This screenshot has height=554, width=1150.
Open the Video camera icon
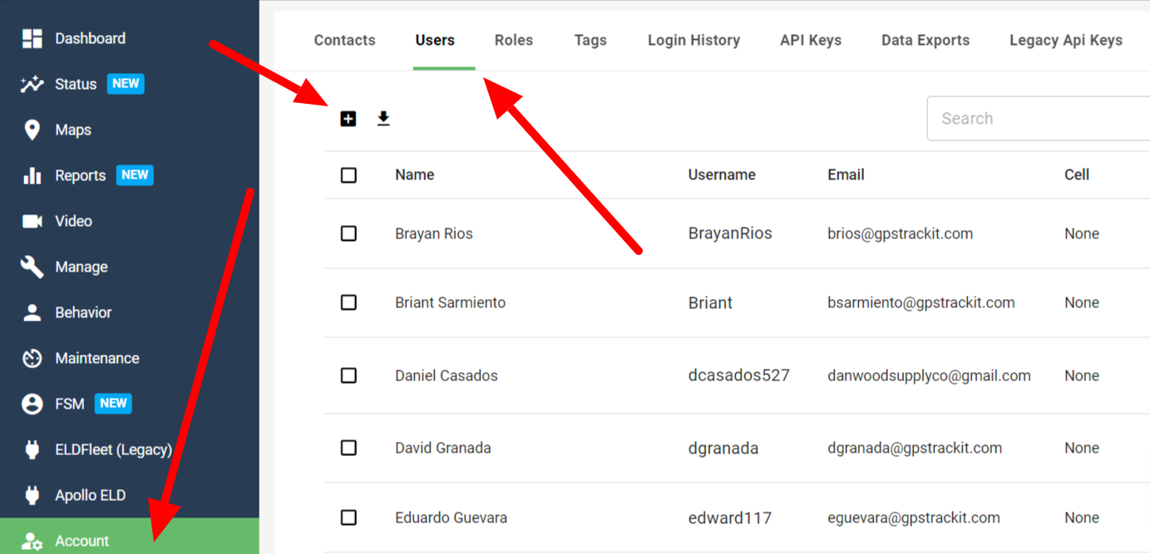(32, 221)
